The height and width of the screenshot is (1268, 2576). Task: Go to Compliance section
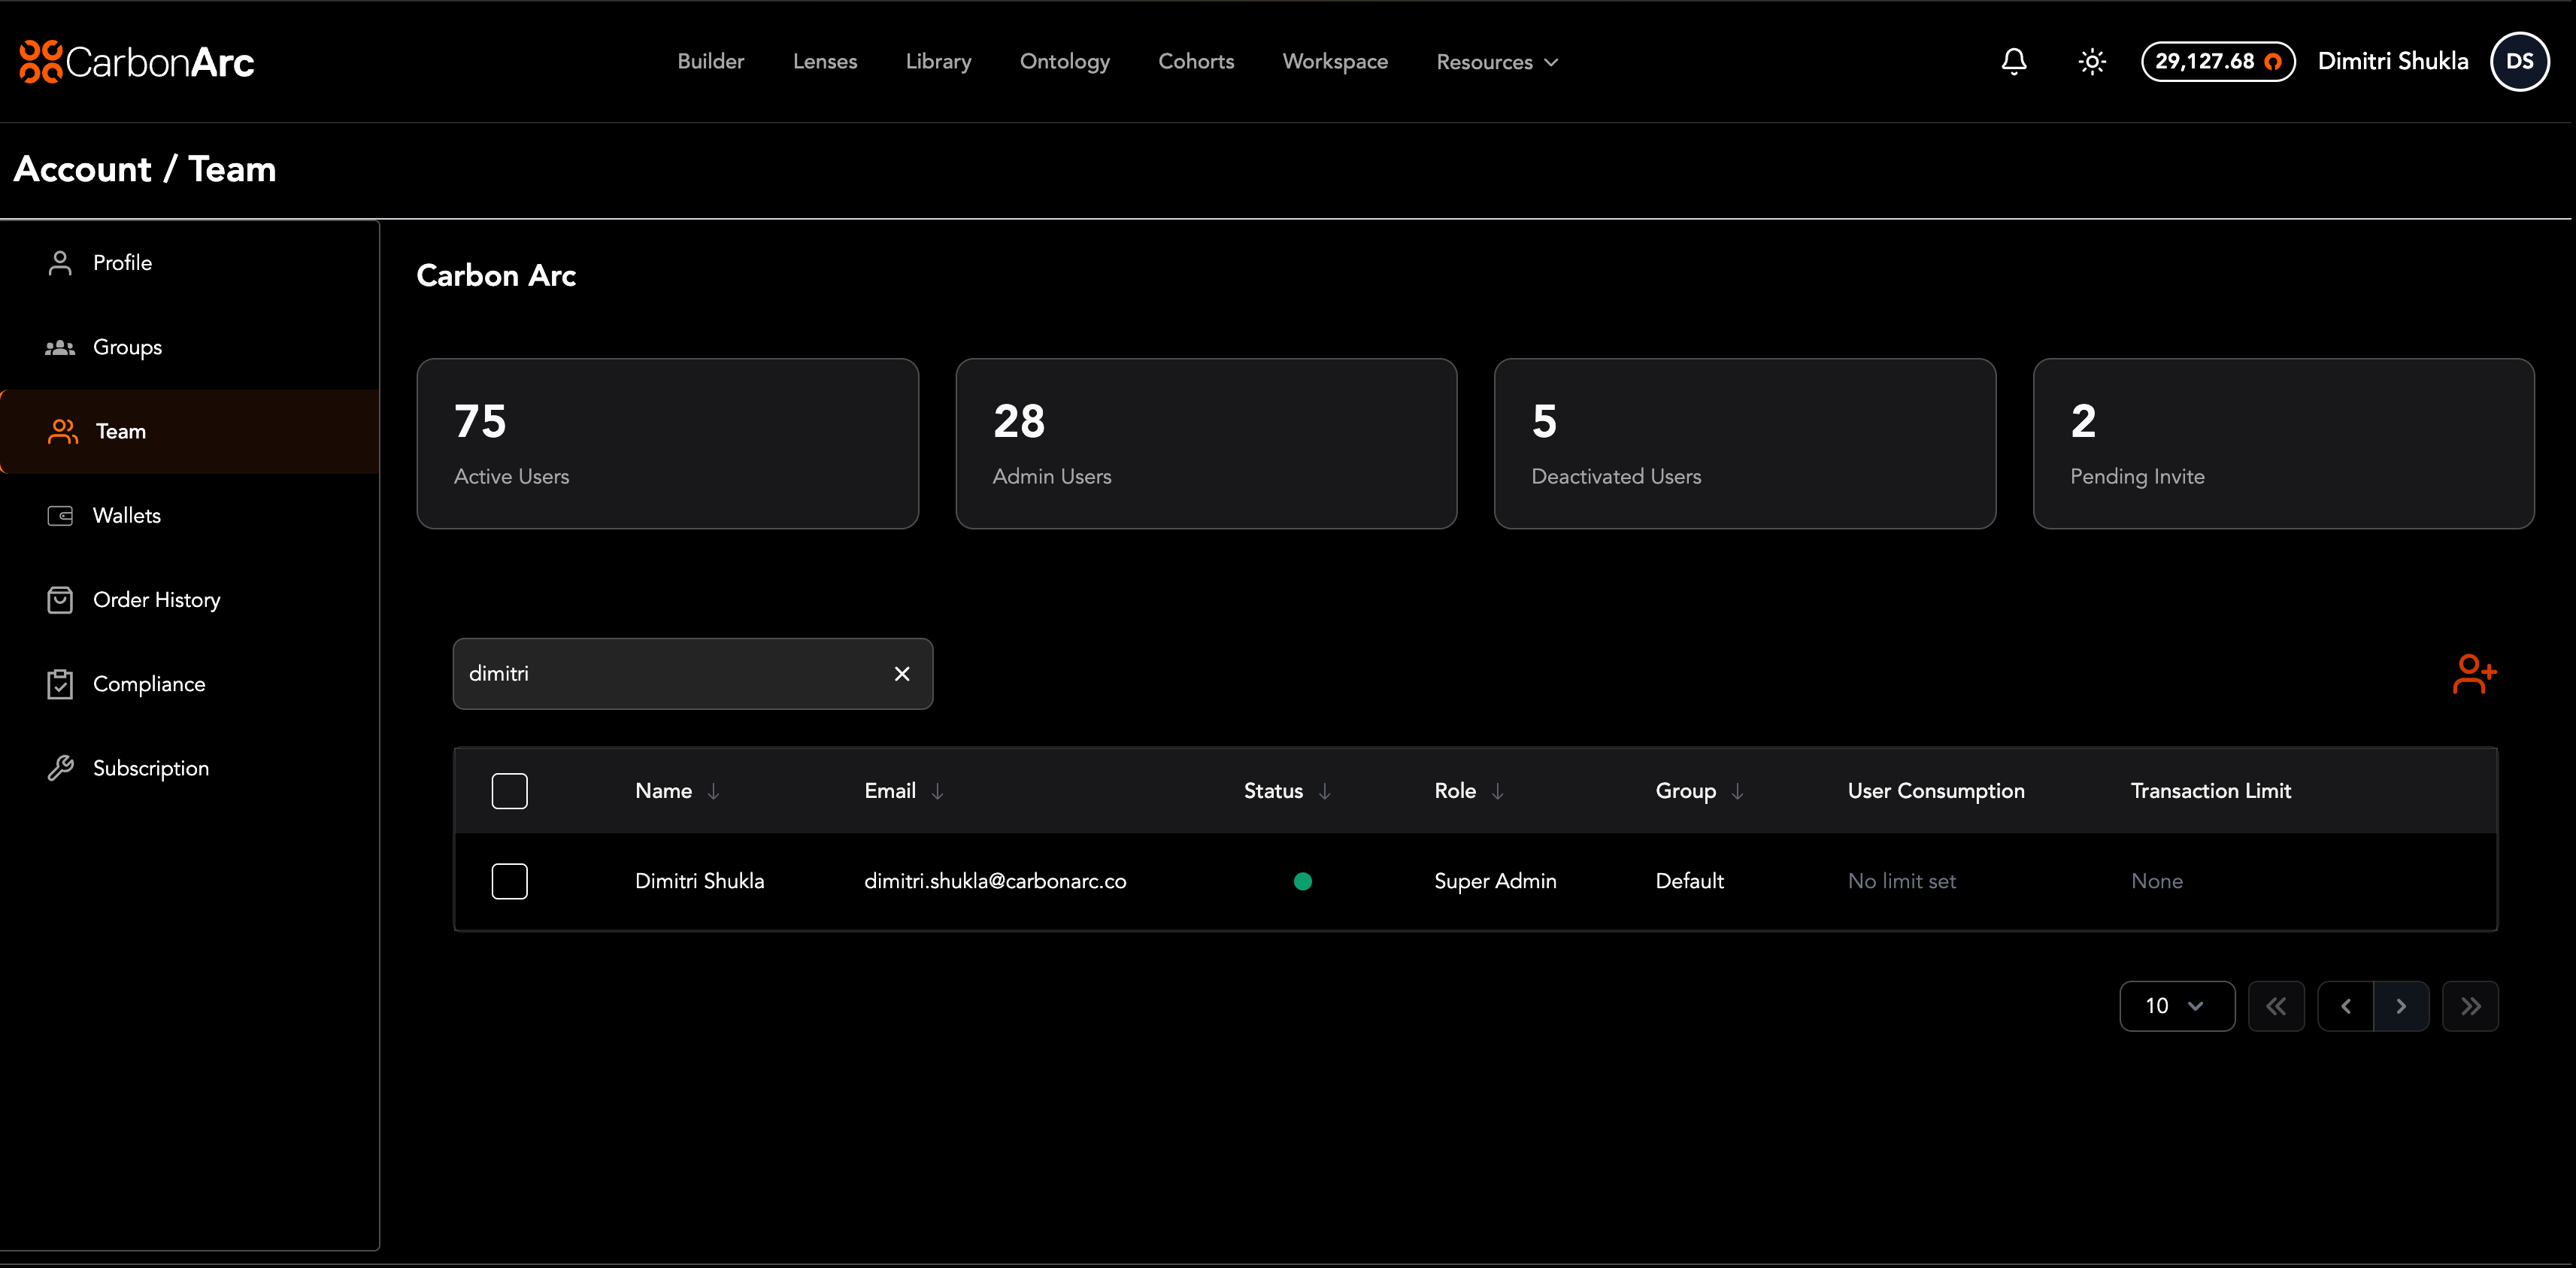point(148,684)
